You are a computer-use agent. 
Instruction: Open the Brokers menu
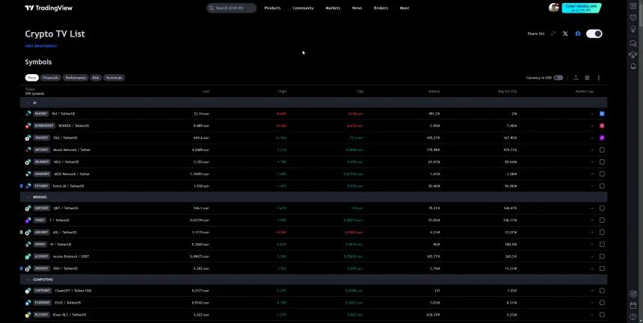381,7
